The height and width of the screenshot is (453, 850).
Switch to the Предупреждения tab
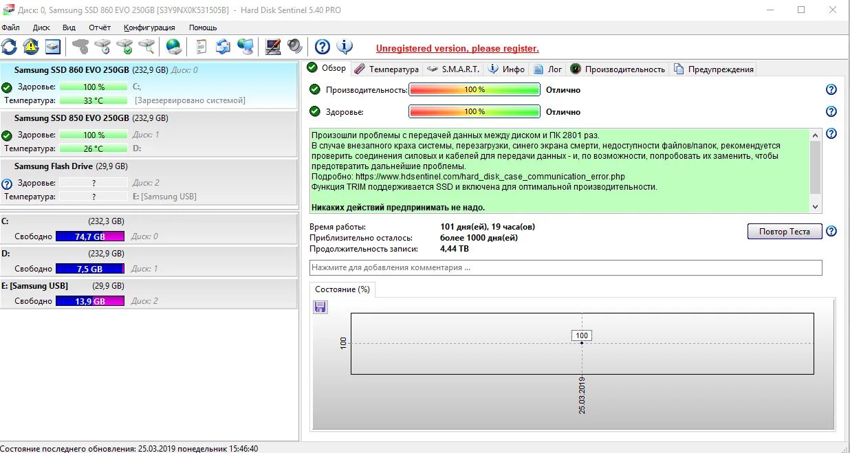pyautogui.click(x=714, y=69)
